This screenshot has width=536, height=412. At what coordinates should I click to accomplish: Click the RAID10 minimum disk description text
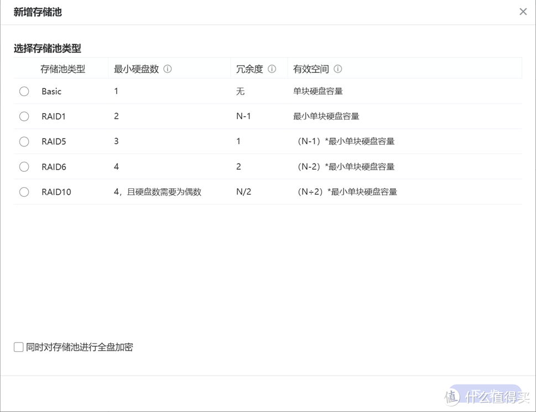[156, 192]
